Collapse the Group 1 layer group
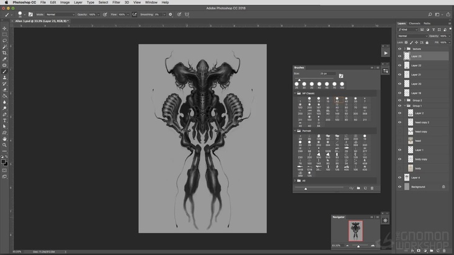This screenshot has height=255, width=454. [405, 106]
